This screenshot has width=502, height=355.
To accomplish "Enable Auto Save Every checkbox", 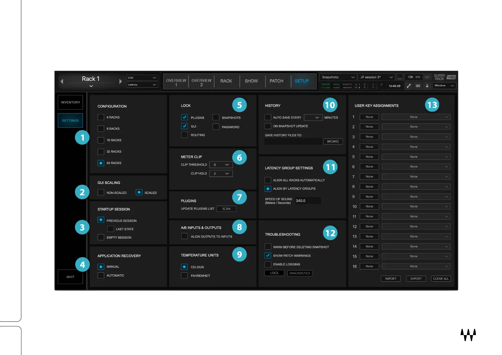I will (268, 117).
